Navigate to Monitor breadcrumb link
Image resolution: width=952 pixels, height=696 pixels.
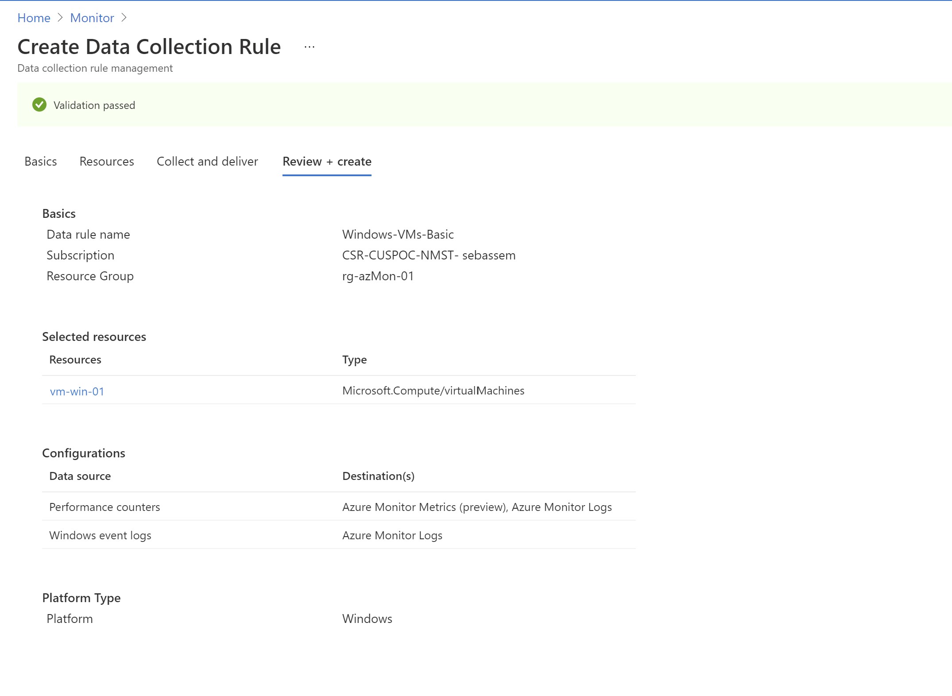92,18
